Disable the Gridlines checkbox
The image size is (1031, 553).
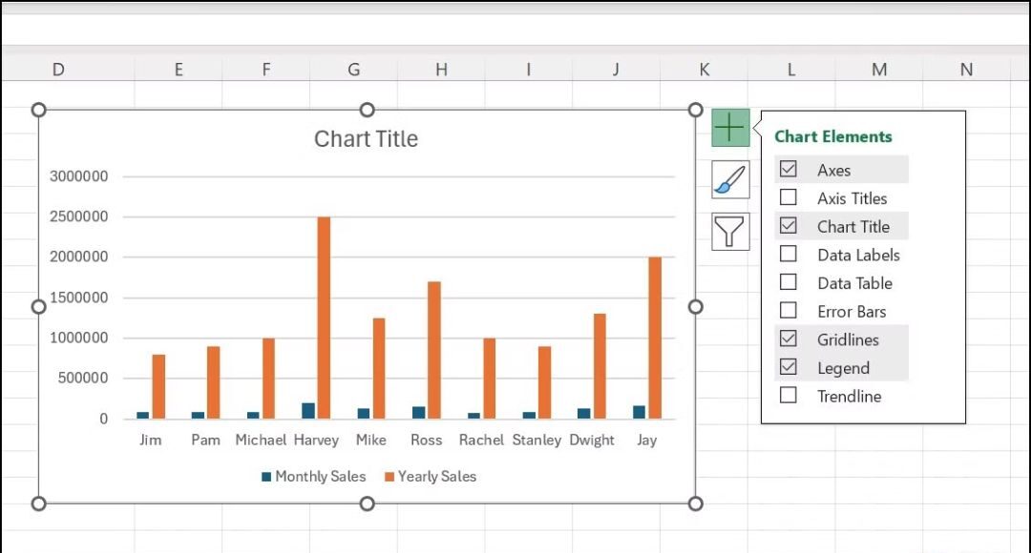click(x=789, y=339)
